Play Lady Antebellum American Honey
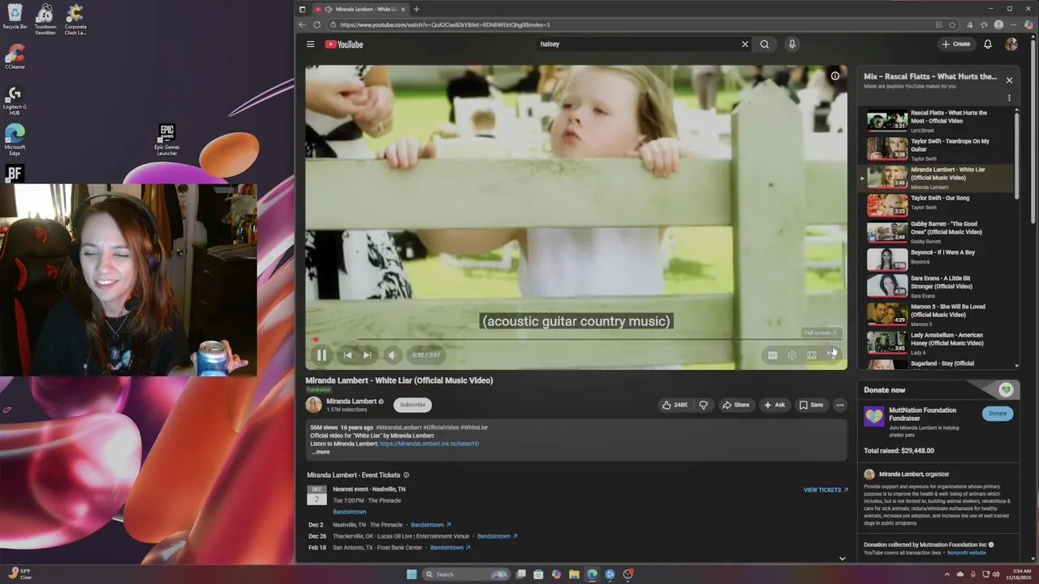 point(937,342)
